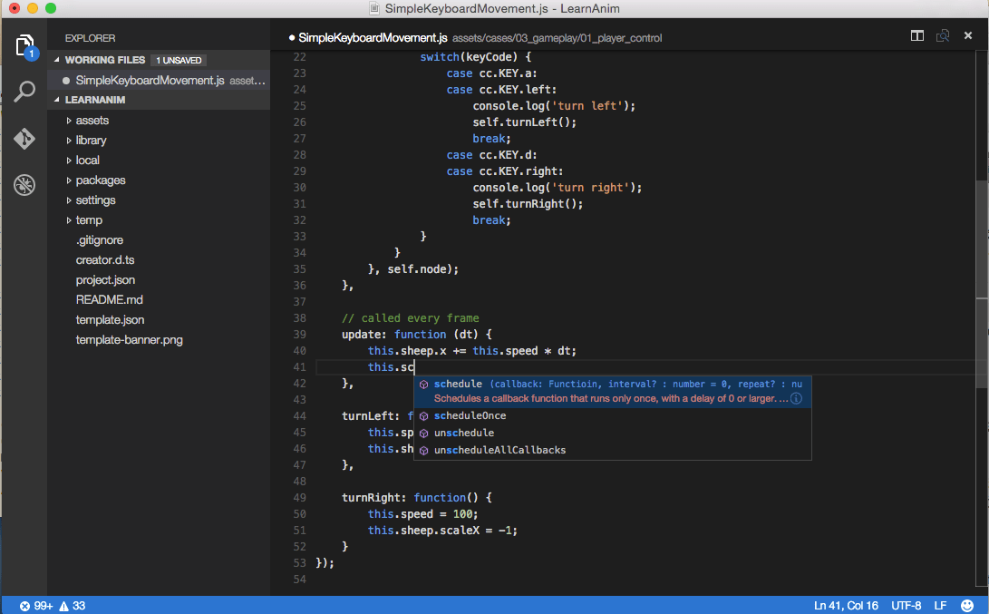This screenshot has width=989, height=614.
Task: Click Ln 41, Col 16 to jump to a line
Action: [x=845, y=605]
